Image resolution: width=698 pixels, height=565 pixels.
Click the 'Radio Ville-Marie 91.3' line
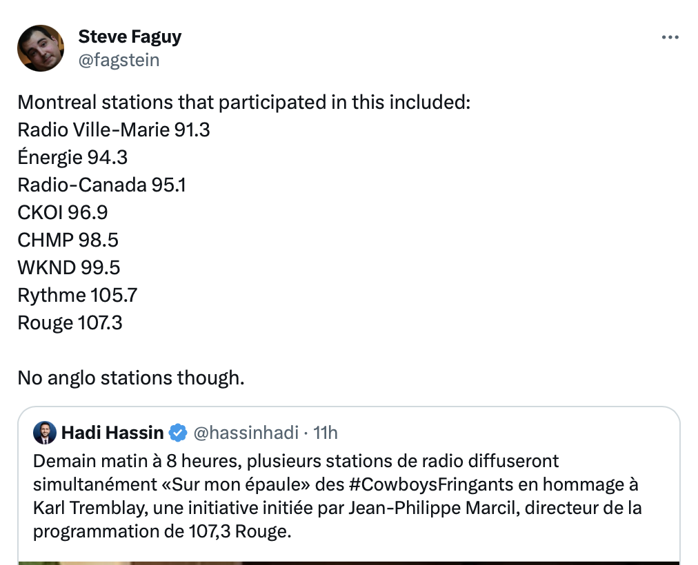[114, 130]
